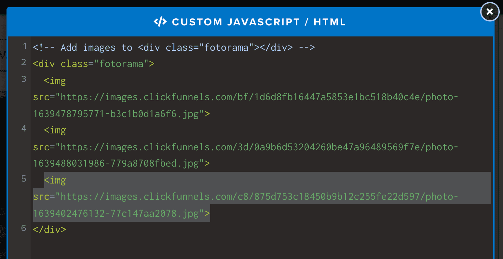Image resolution: width=503 pixels, height=259 pixels.
Task: Select line number 2 in gutter
Action: pyautogui.click(x=24, y=62)
